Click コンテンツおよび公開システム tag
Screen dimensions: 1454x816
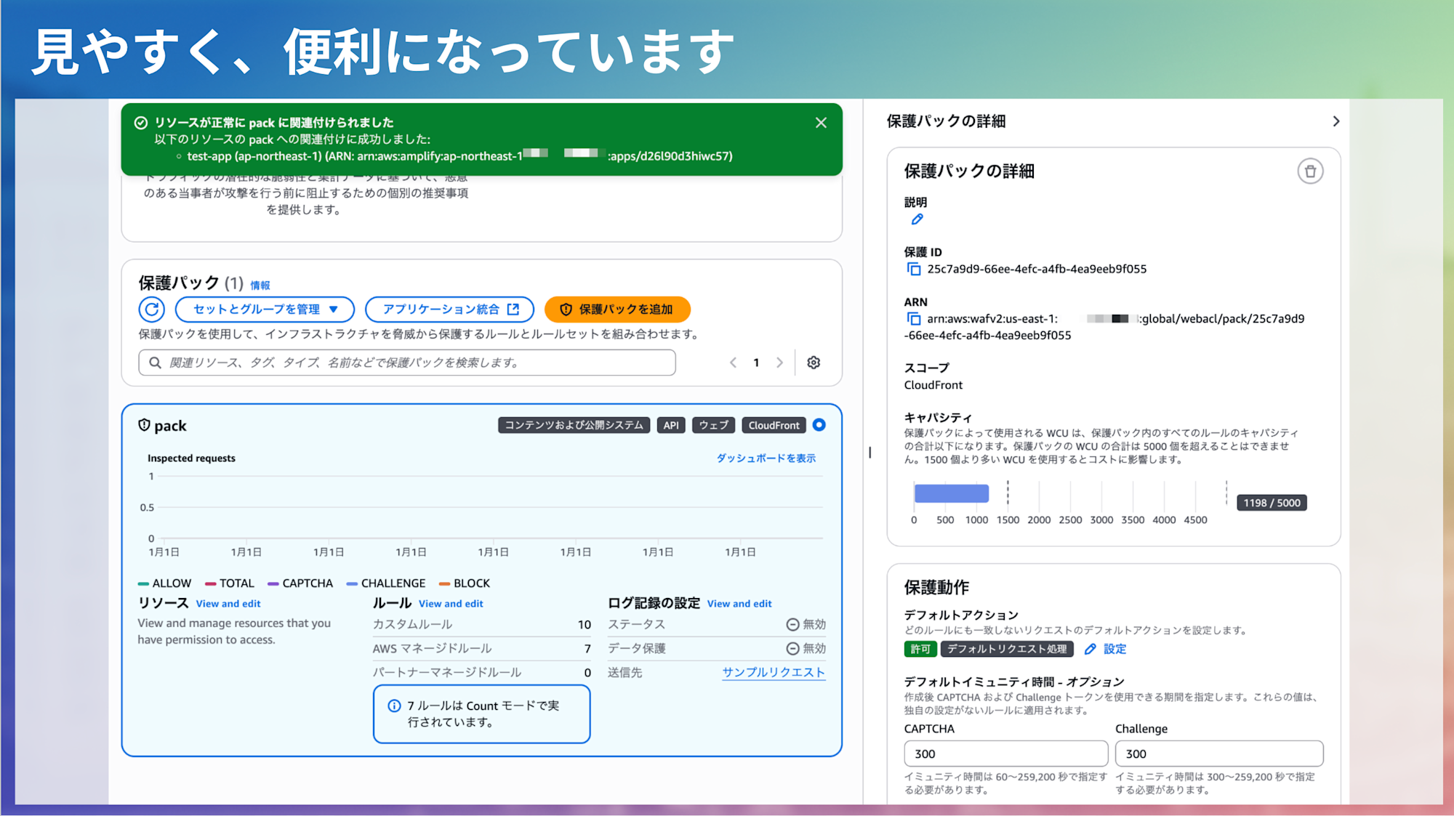pyautogui.click(x=574, y=425)
